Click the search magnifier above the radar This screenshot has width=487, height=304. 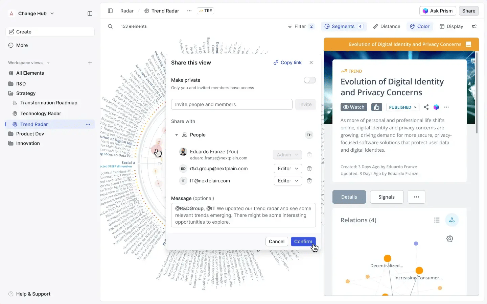tap(110, 26)
